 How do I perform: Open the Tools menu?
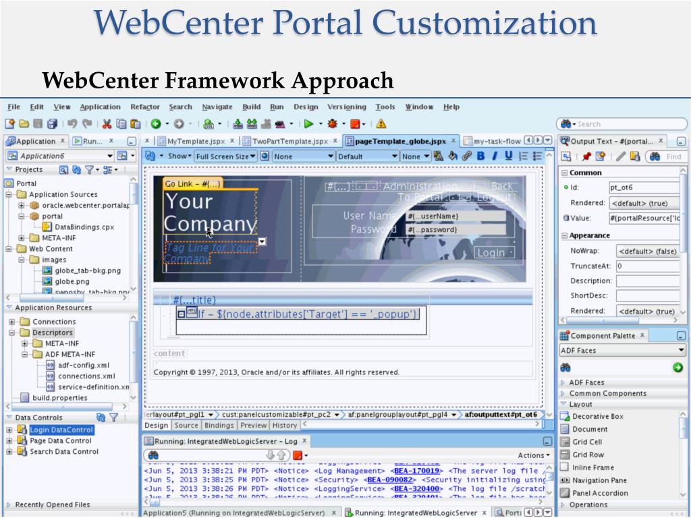385,107
